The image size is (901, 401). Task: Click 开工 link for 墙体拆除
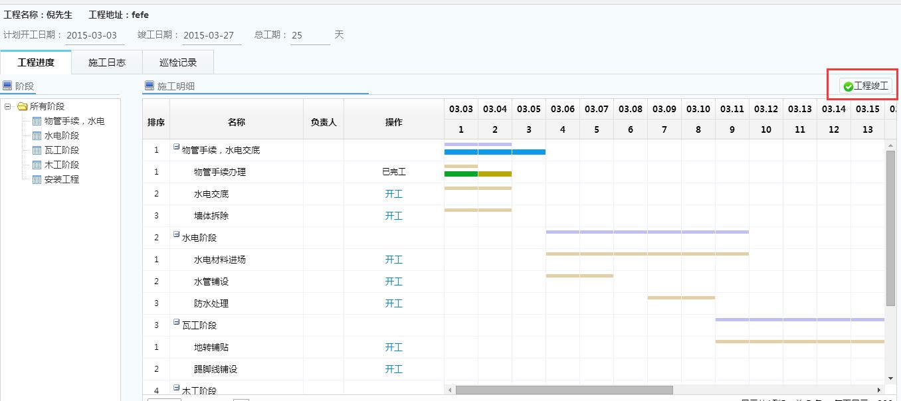pyautogui.click(x=394, y=216)
